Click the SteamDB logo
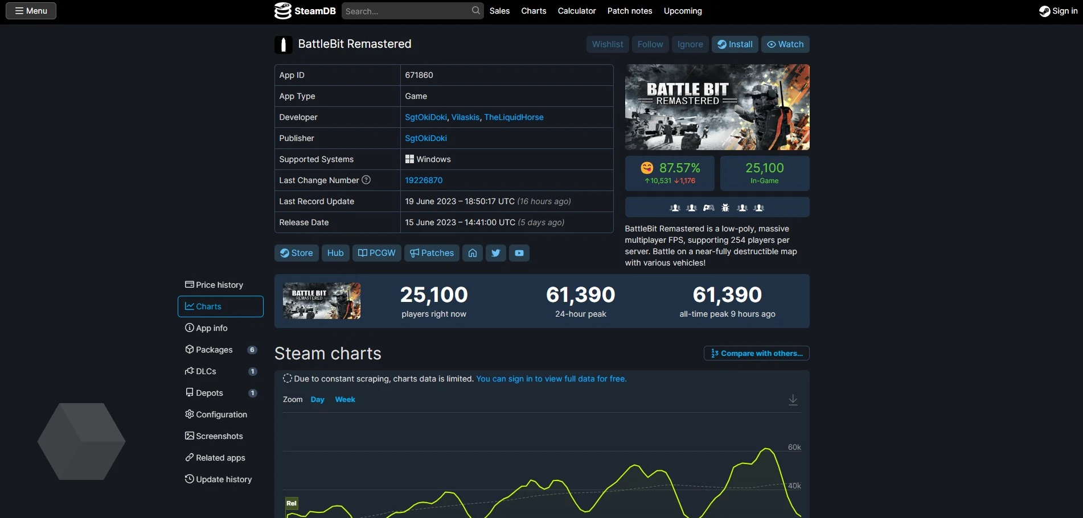The height and width of the screenshot is (518, 1083). 305,11
